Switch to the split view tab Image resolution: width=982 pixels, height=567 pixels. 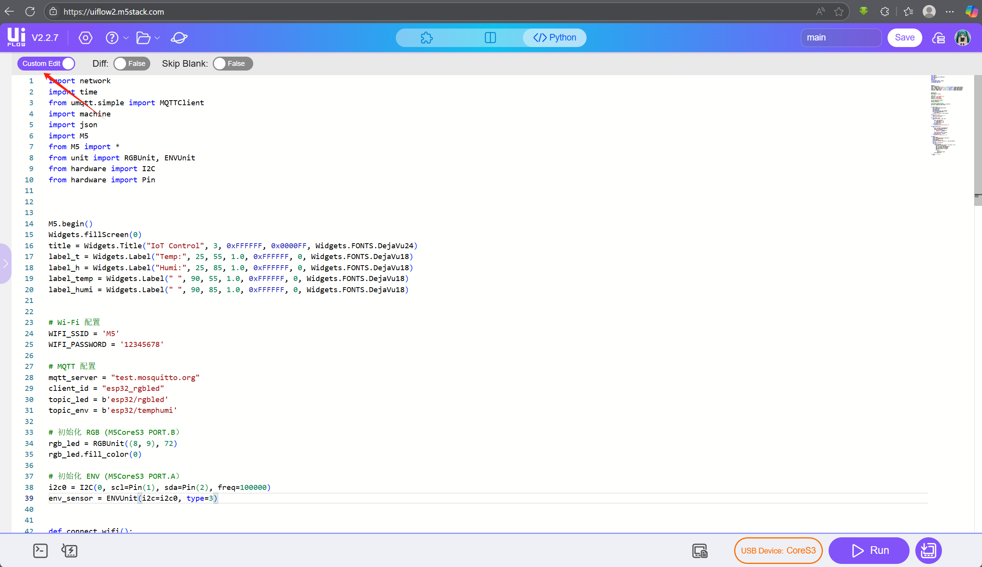(x=490, y=38)
